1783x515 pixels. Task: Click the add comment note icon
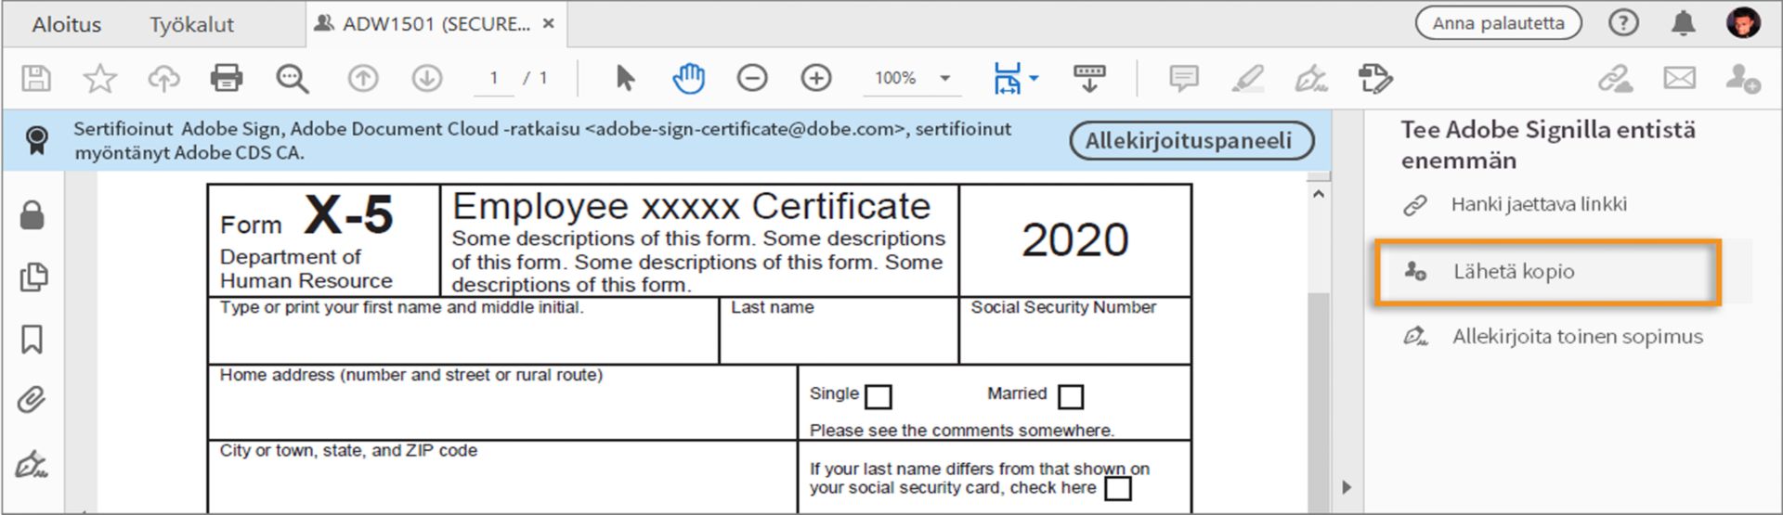click(1183, 78)
